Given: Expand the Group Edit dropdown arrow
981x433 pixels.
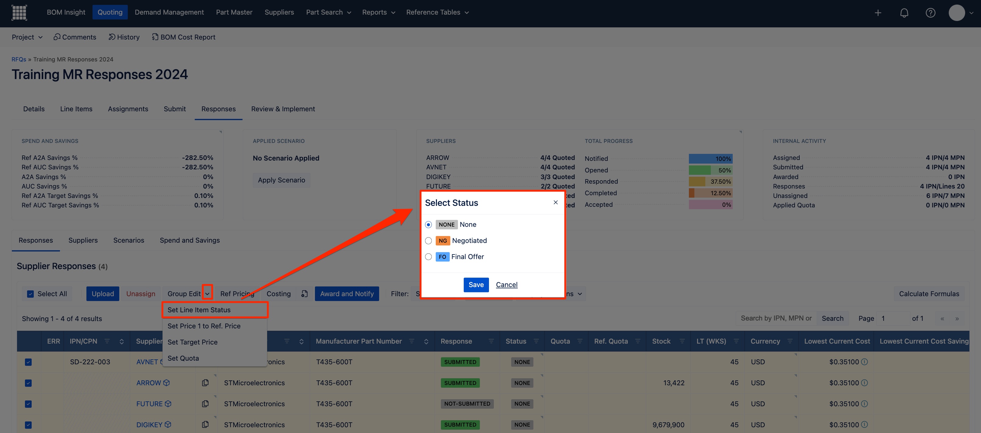Looking at the screenshot, I should click(207, 294).
